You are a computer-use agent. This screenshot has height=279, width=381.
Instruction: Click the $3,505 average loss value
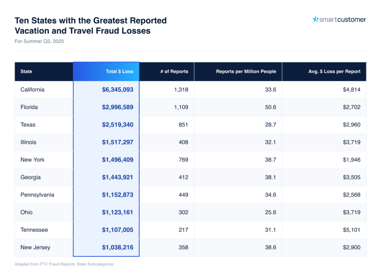point(352,177)
